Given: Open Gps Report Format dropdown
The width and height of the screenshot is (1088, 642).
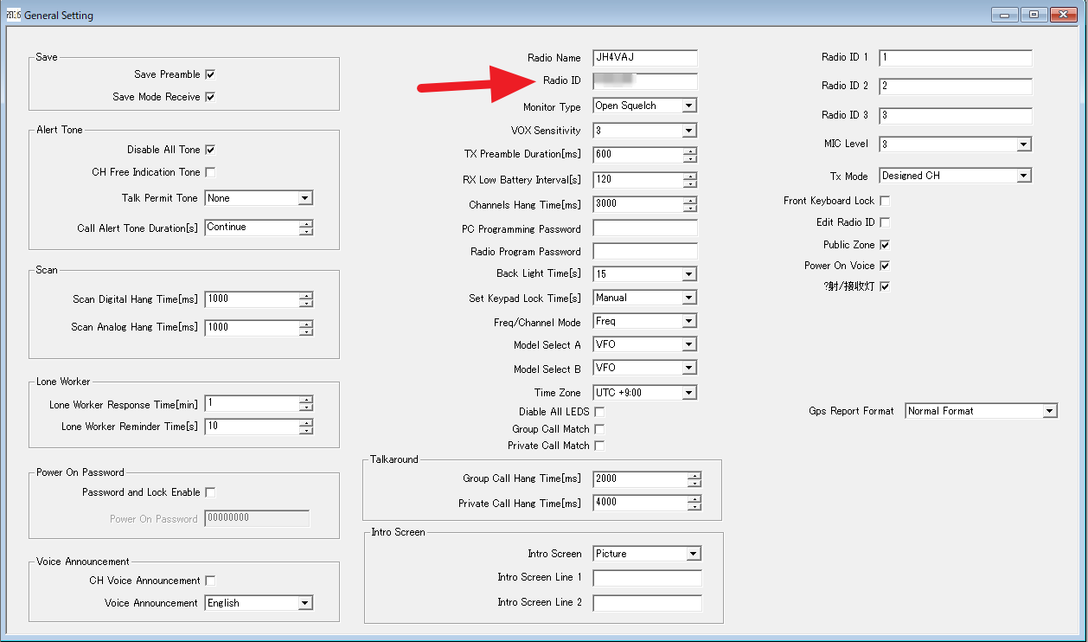Looking at the screenshot, I should 1050,411.
